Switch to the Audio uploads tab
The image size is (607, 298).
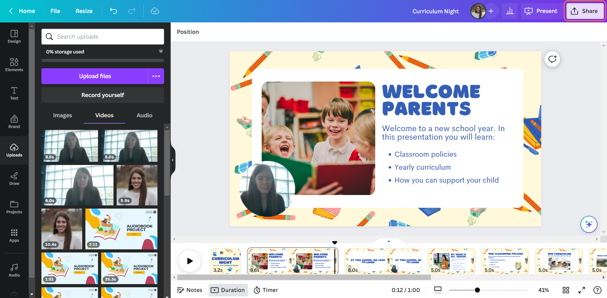pos(144,115)
